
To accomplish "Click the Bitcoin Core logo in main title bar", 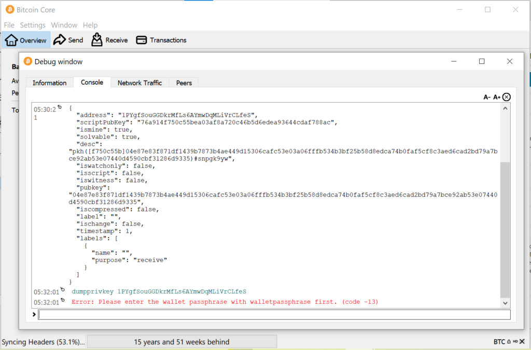I will [x=10, y=9].
